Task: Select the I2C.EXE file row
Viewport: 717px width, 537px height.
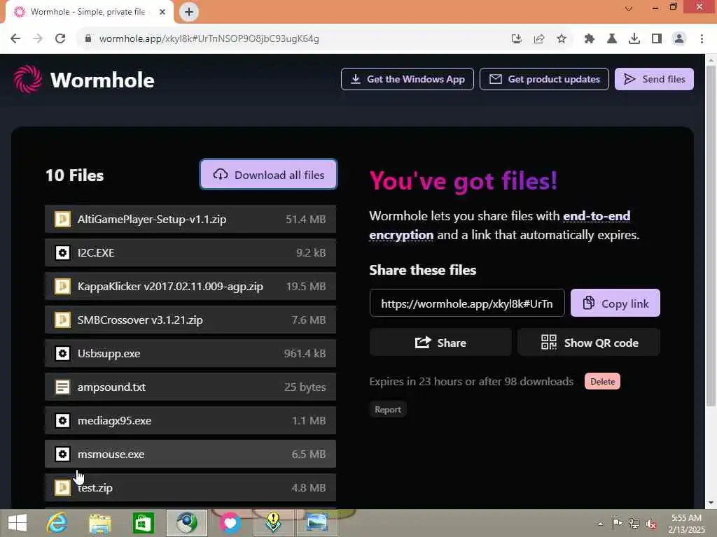Action: coord(190,252)
